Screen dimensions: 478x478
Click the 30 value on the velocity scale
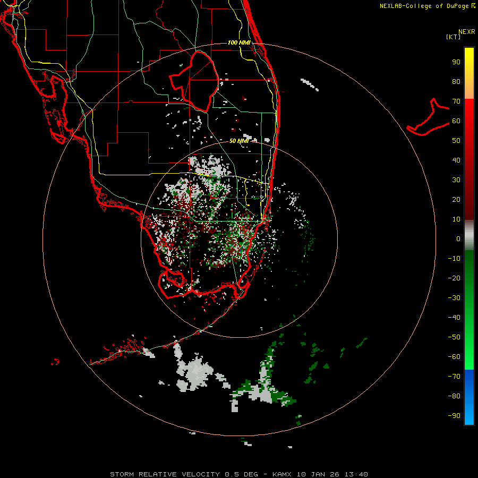click(456, 180)
